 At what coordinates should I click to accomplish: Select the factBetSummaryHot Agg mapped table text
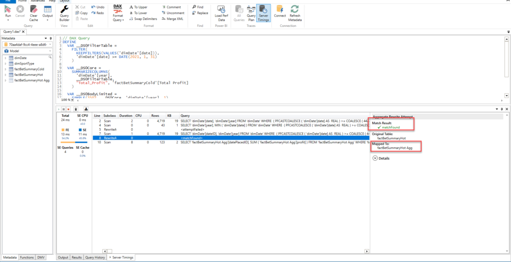click(395, 148)
